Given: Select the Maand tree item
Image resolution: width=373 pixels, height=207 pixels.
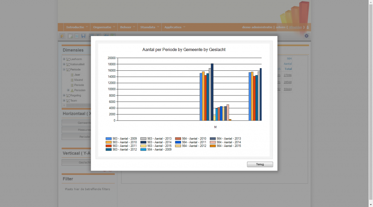Looking at the screenshot, I should [78, 80].
